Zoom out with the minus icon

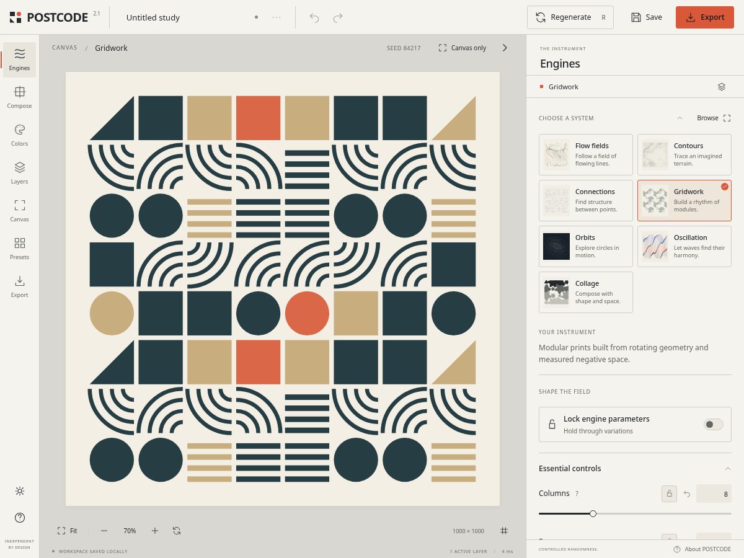point(104,531)
